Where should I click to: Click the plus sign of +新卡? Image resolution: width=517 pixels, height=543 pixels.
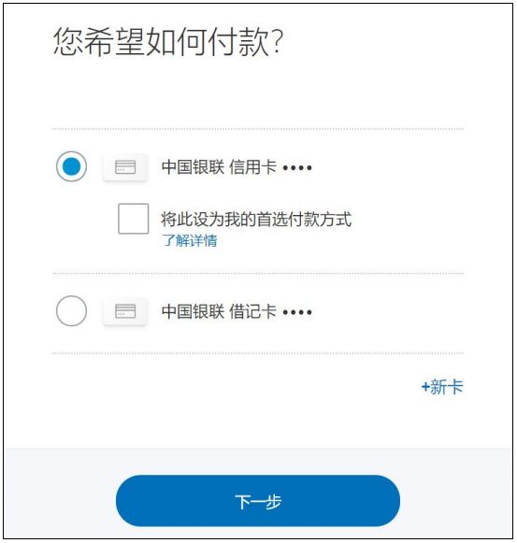(425, 387)
